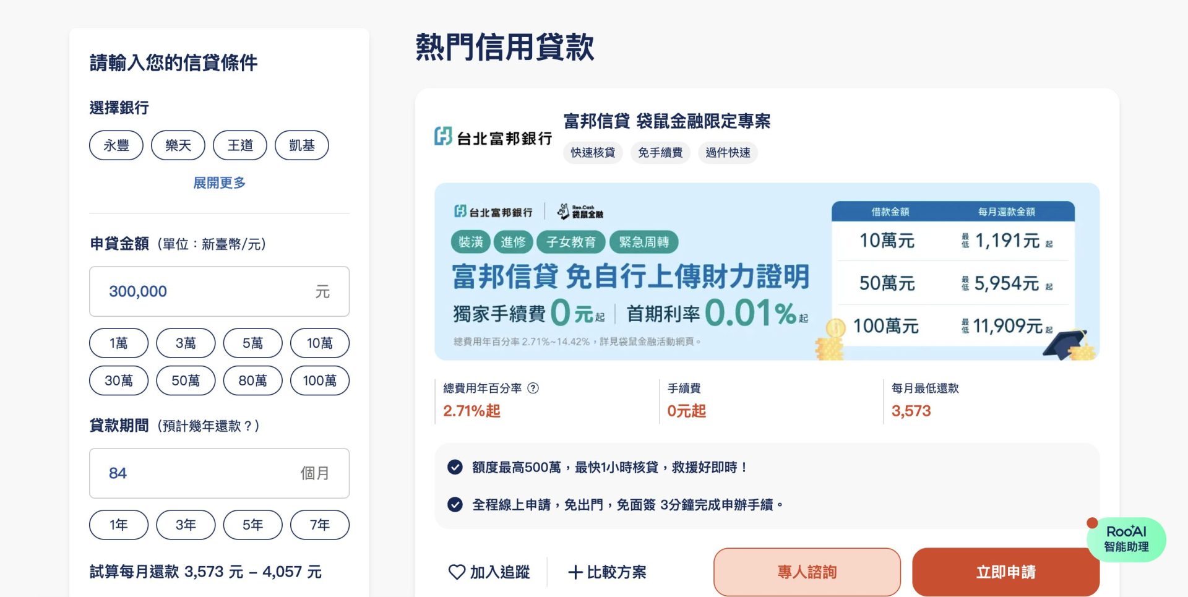
Task: Click 立即申請 button
Action: (x=1005, y=572)
